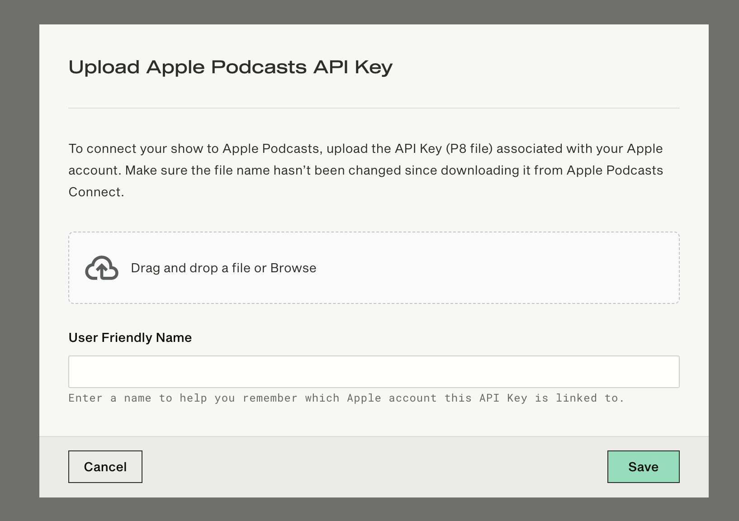Save the API key upload
Viewport: 739px width, 521px height.
643,467
